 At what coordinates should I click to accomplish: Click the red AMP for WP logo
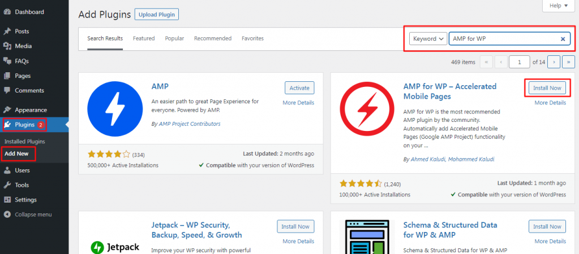367,109
